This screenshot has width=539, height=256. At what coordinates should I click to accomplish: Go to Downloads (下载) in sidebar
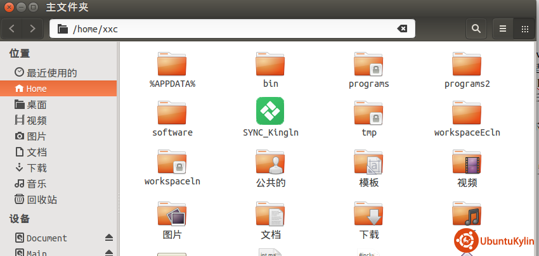click(x=36, y=168)
